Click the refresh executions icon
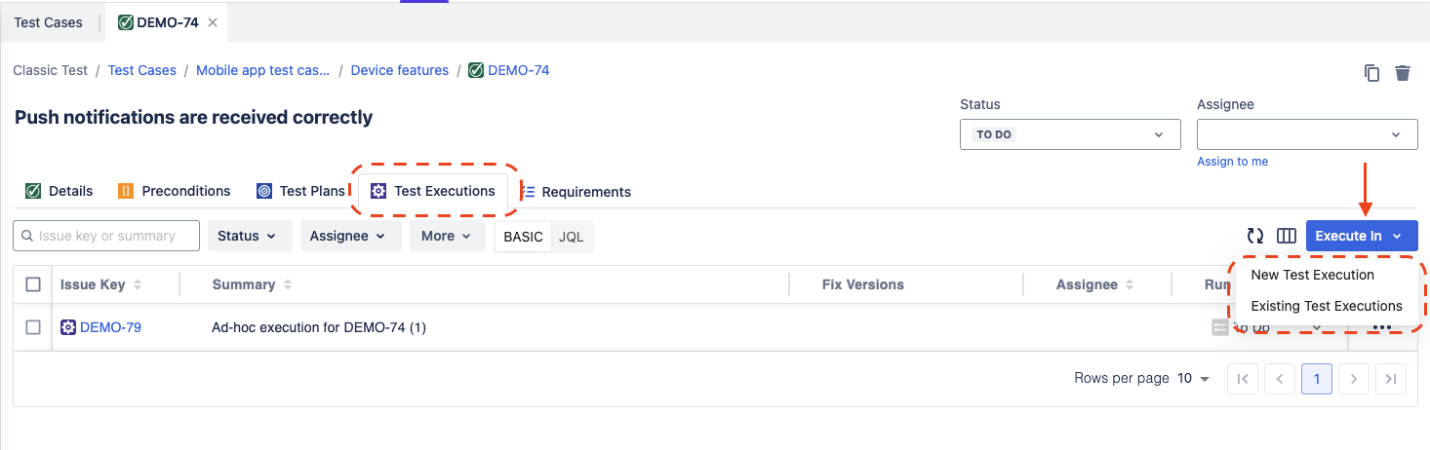1430x450 pixels. (x=1255, y=236)
